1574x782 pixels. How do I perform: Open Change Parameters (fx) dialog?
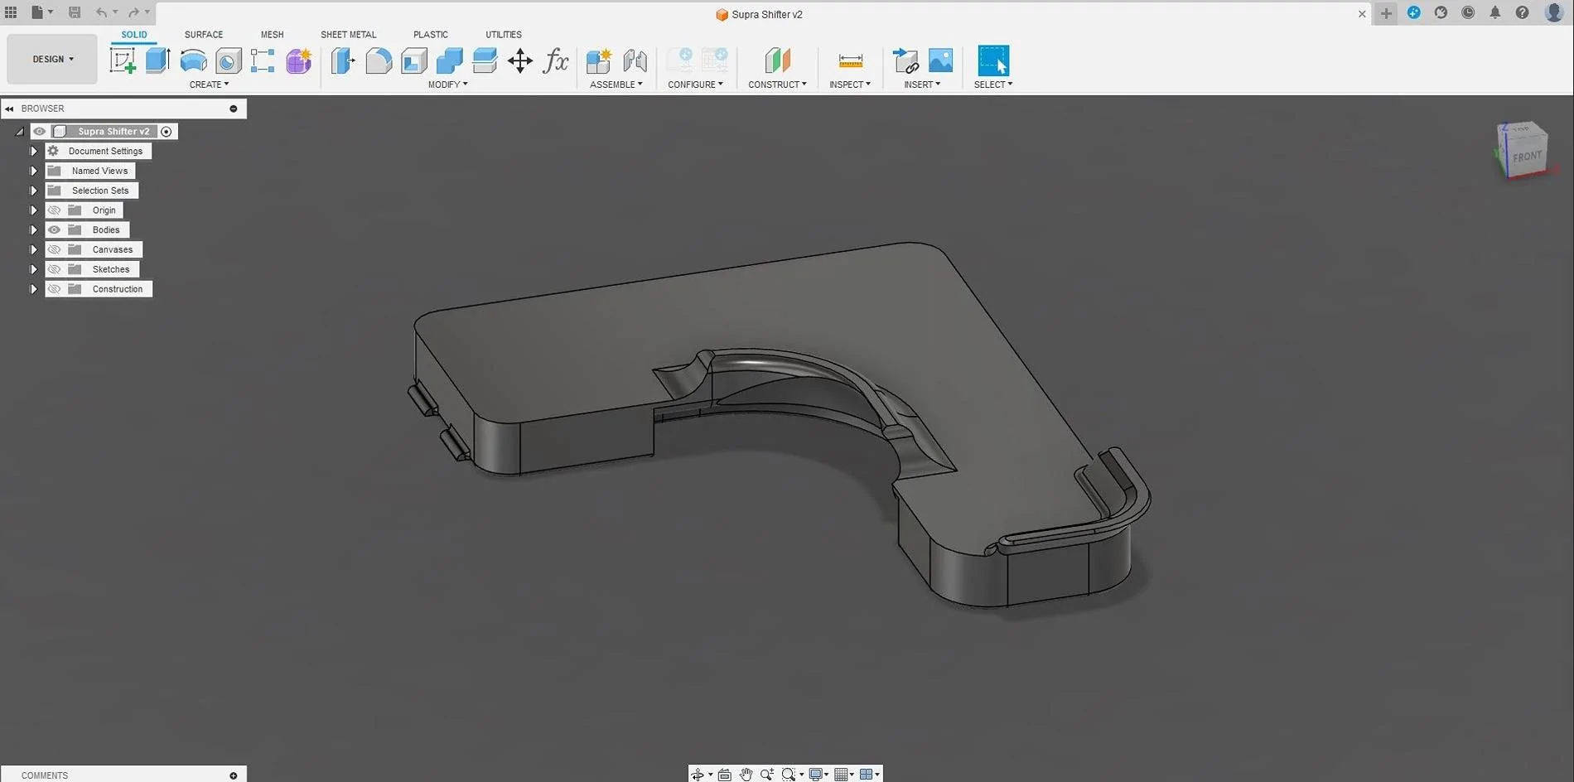tap(556, 60)
